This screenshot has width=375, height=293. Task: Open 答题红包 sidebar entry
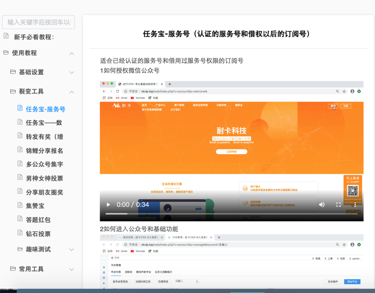pyautogui.click(x=38, y=220)
